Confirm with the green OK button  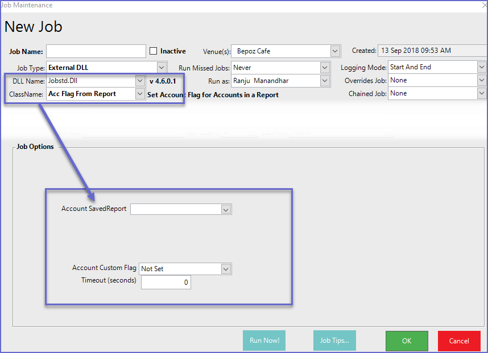click(407, 341)
